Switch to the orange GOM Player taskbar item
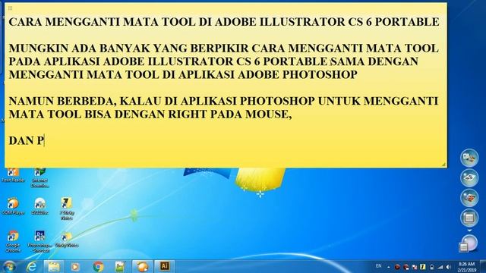The width and height of the screenshot is (486, 273). tap(142, 267)
